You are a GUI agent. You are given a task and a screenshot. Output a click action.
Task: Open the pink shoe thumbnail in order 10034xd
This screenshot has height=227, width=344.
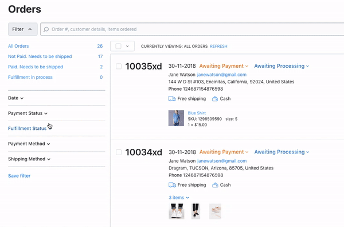tap(215, 211)
